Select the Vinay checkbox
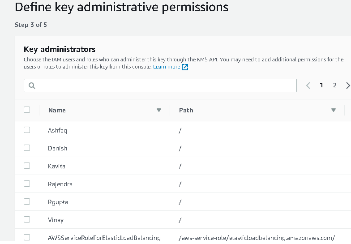Screen dimensions: 351x244 pyautogui.click(x=27, y=219)
